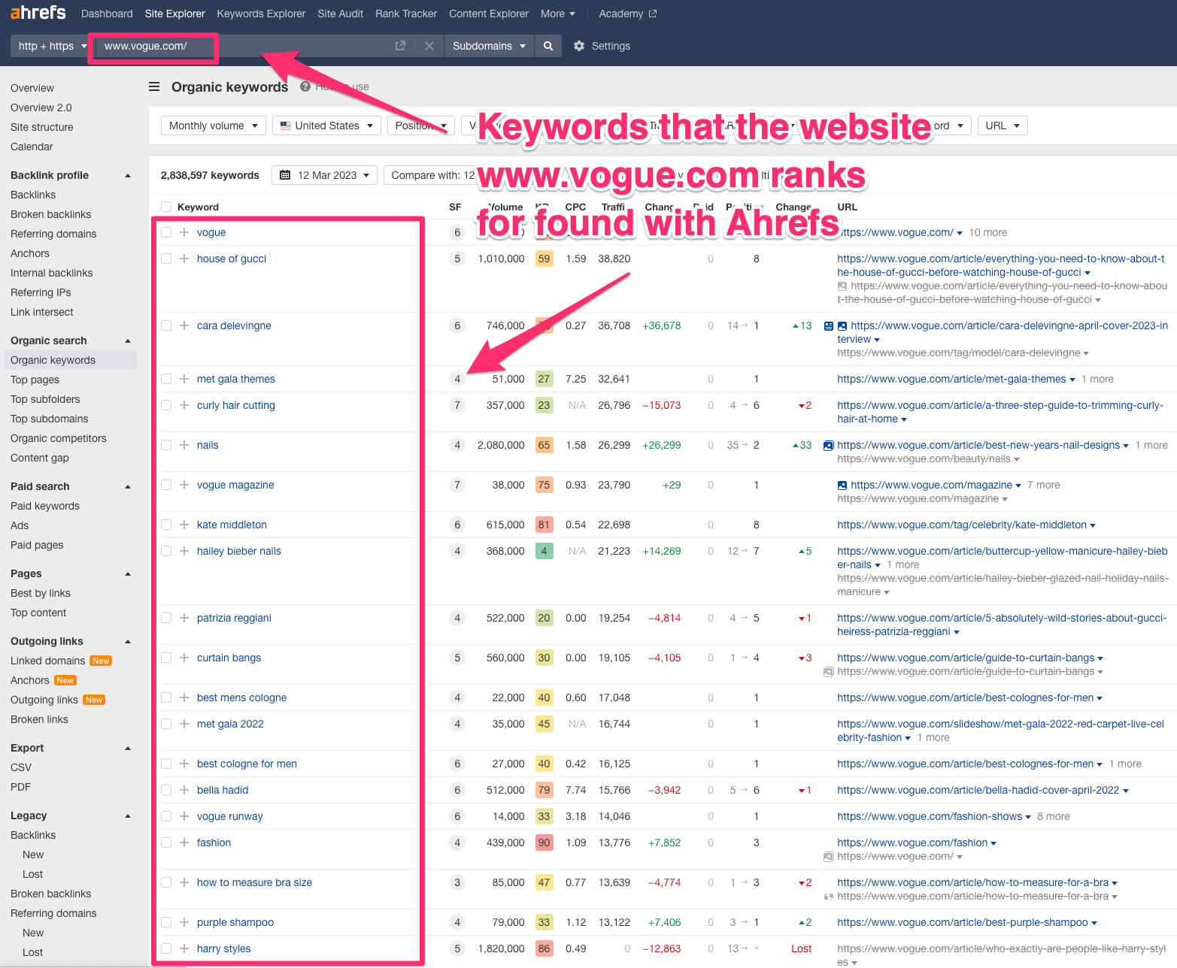Click the plus icon next to cara delevingne
Screen dimensions: 1177x968
(x=184, y=325)
